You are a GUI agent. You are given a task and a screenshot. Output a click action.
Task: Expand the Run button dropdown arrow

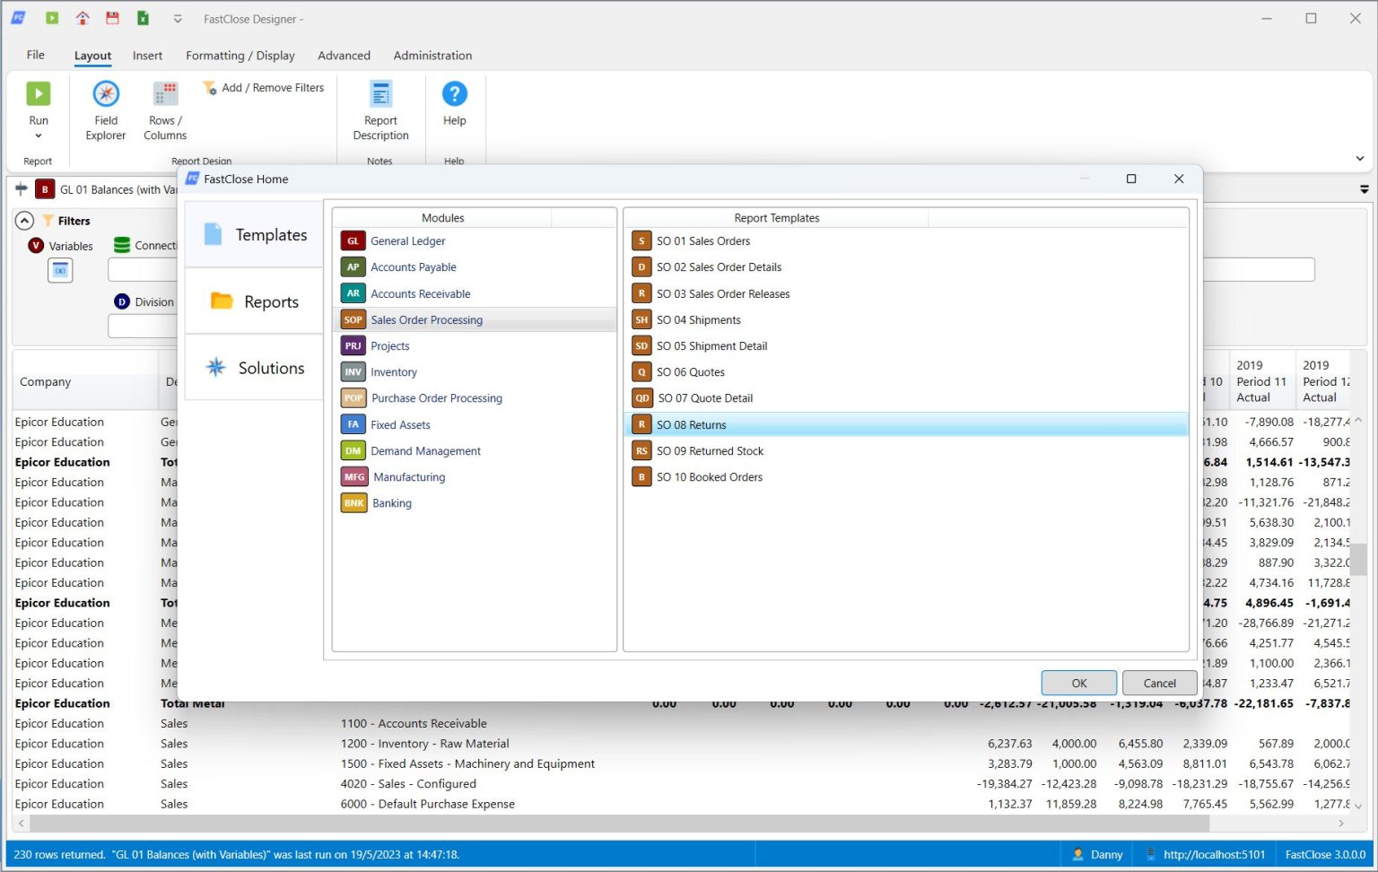click(39, 136)
